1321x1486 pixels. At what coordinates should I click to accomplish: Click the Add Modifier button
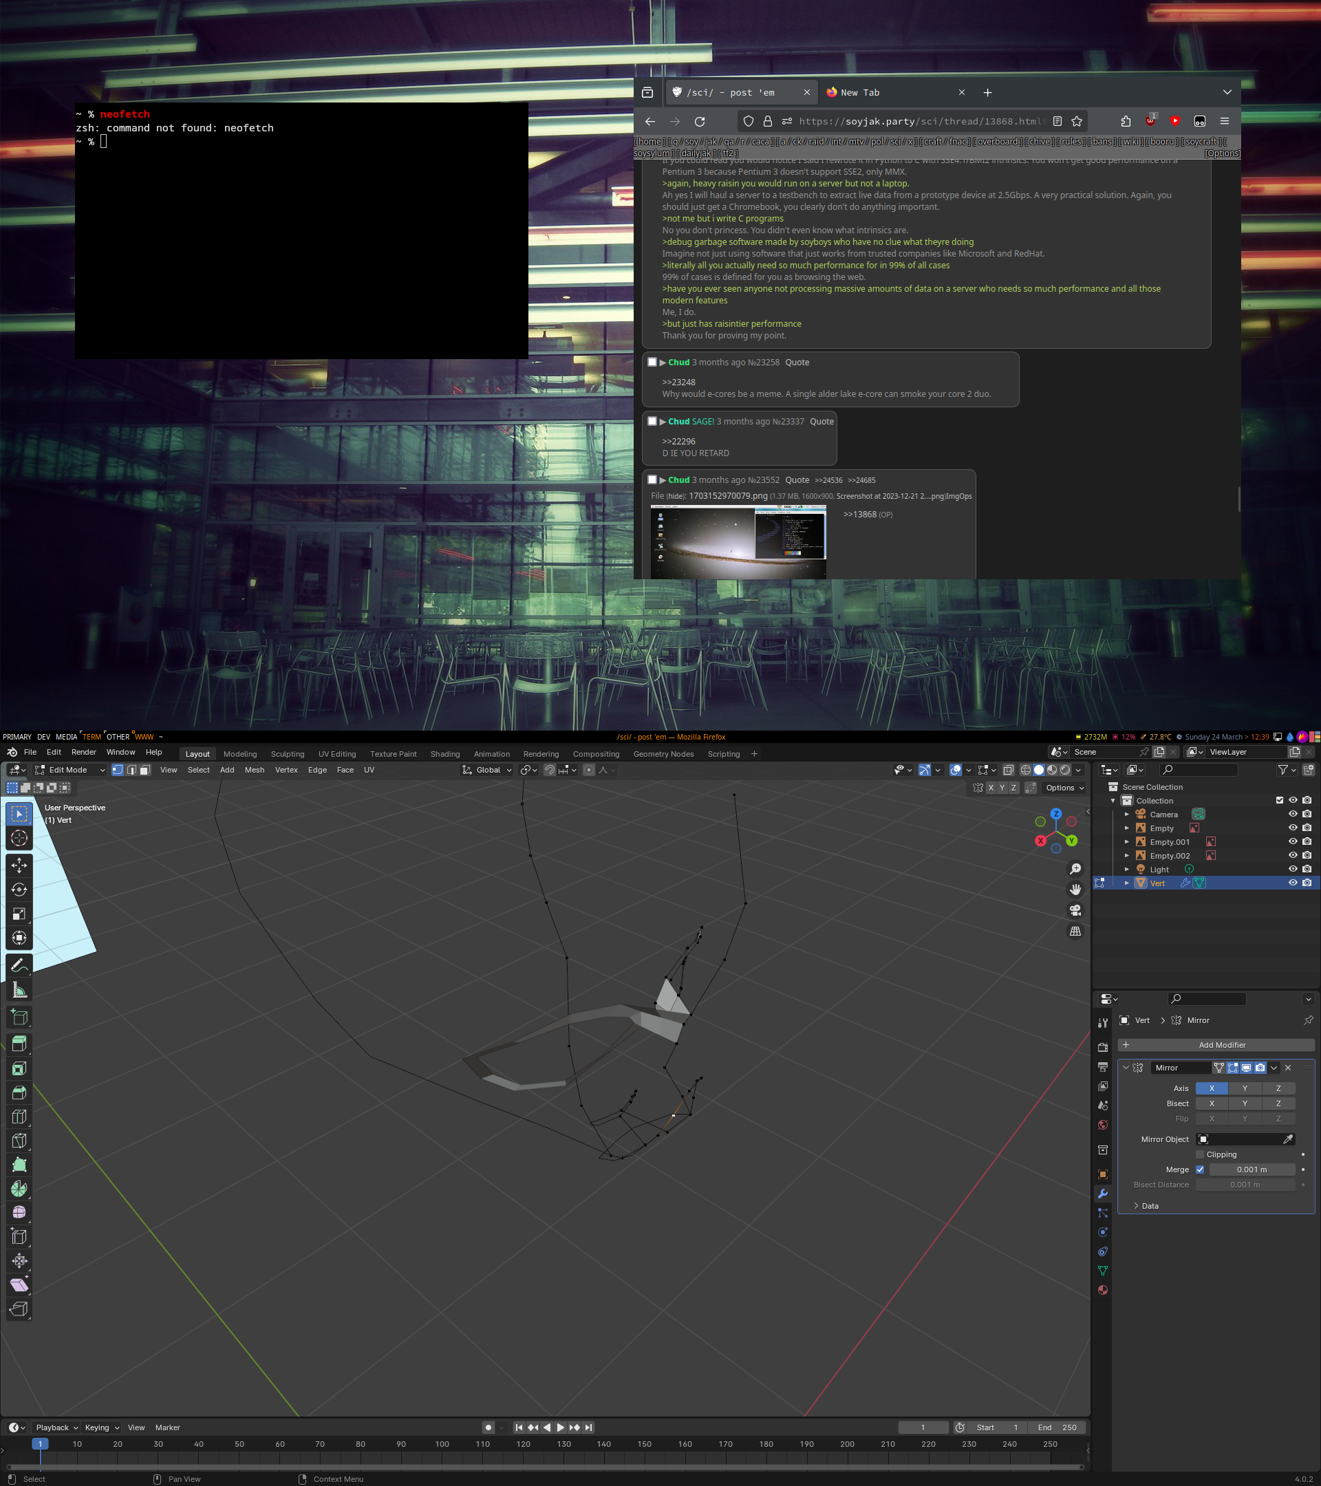(1216, 1045)
